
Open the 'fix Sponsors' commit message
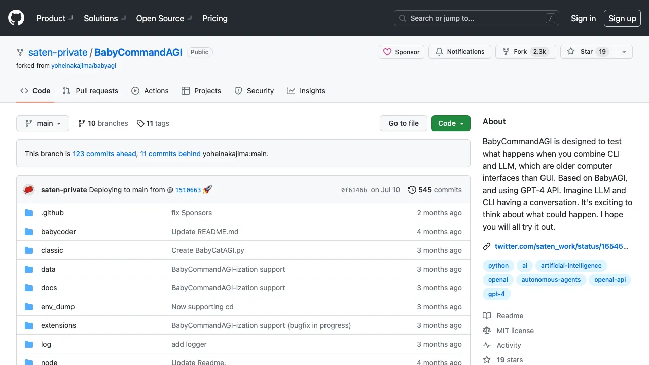coord(192,213)
